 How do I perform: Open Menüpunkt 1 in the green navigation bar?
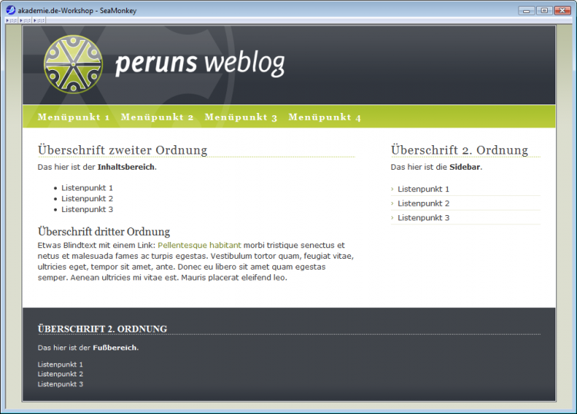(74, 118)
